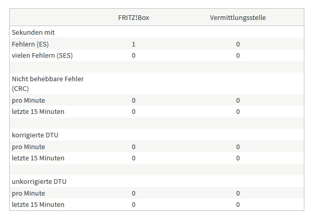Image resolution: width=310 pixels, height=215 pixels.
Task: Select FRITZ!Box value 1 for Fehlern (ES)
Action: (134, 44)
